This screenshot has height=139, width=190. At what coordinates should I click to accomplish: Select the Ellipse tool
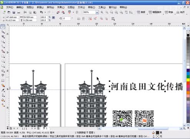pos(3,61)
